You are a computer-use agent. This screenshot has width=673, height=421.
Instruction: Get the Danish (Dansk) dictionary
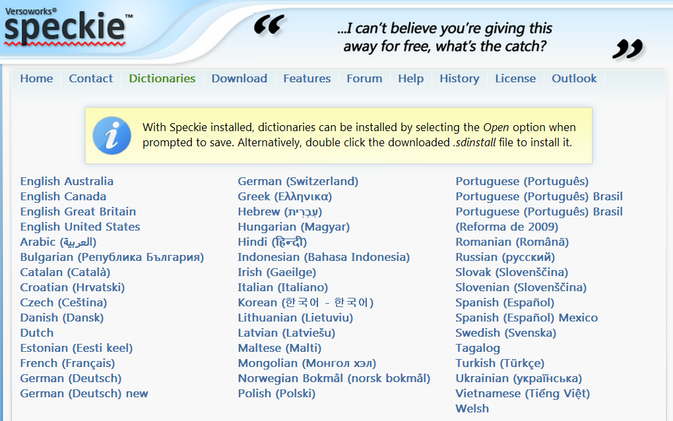62,318
